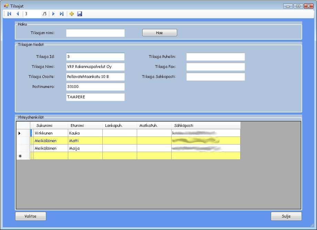Viewport: 317px width, 230px height.
Task: Click the Postinumero field
Action: pos(95,87)
